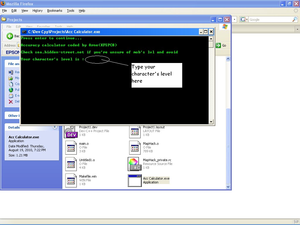300x225 pixels.
Task: Click the green Back arrow in Projects
Action: pyautogui.click(x=10, y=36)
